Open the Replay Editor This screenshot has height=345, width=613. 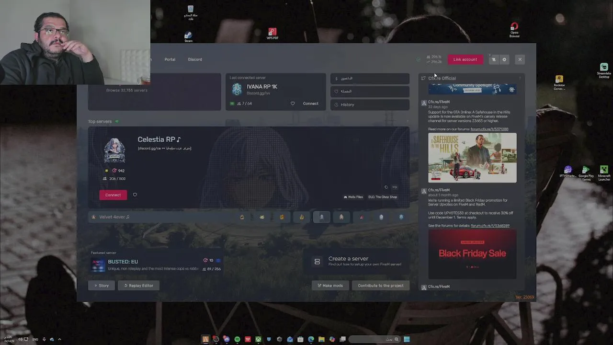[138, 286]
